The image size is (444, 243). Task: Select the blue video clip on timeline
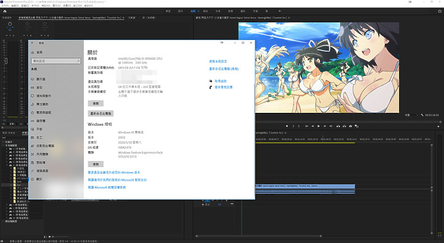pos(305,186)
